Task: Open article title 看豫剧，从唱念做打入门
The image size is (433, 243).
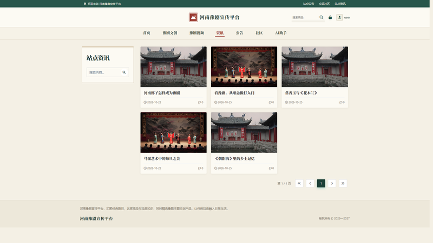Action: tap(234, 93)
